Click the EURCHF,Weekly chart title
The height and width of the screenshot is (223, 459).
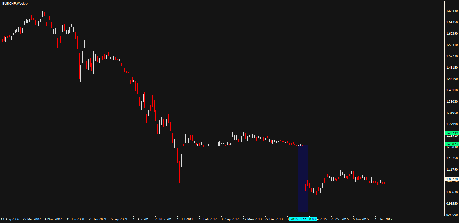pos(15,3)
